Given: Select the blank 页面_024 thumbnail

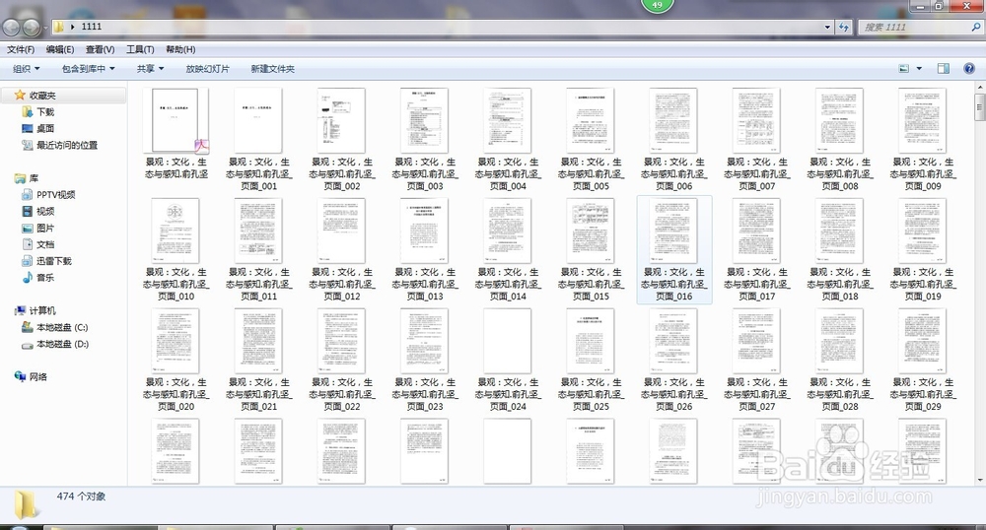Looking at the screenshot, I should (x=508, y=341).
